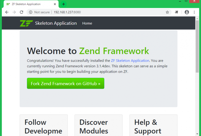Close the ZF Skeleton Application tab

click(55, 4)
